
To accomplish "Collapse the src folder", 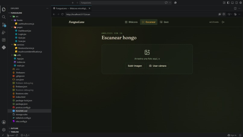I will click(11, 16).
